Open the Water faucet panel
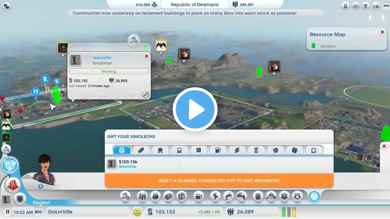 [x=228, y=196]
